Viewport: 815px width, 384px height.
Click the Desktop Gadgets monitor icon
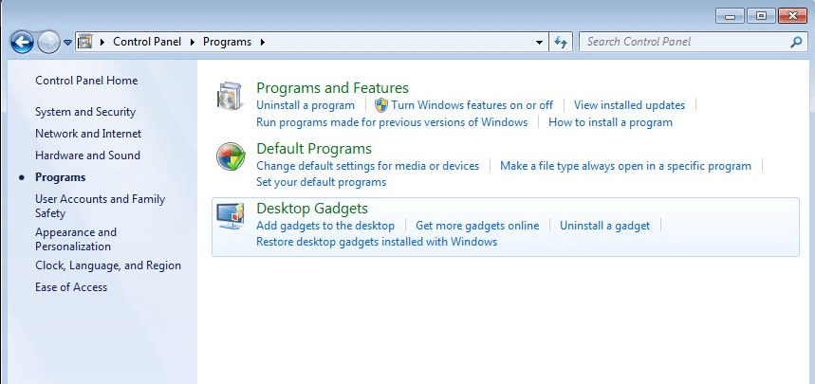231,216
